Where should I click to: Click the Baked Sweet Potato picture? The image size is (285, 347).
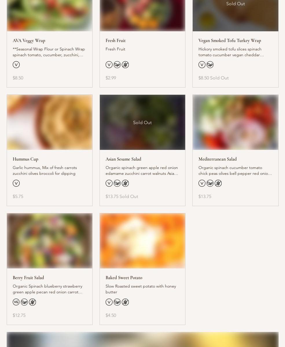click(142, 241)
